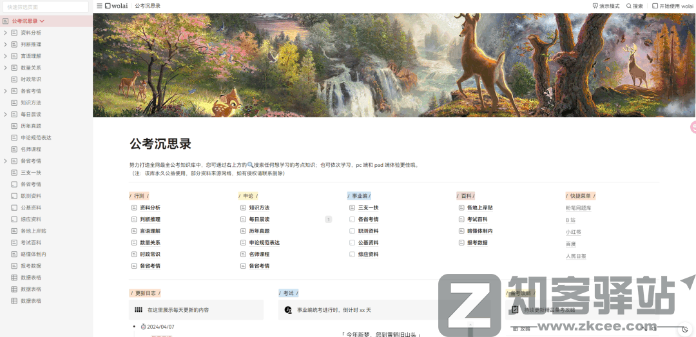Click the quick page filter input field
Screen dimensions: 696x337
tap(46, 7)
